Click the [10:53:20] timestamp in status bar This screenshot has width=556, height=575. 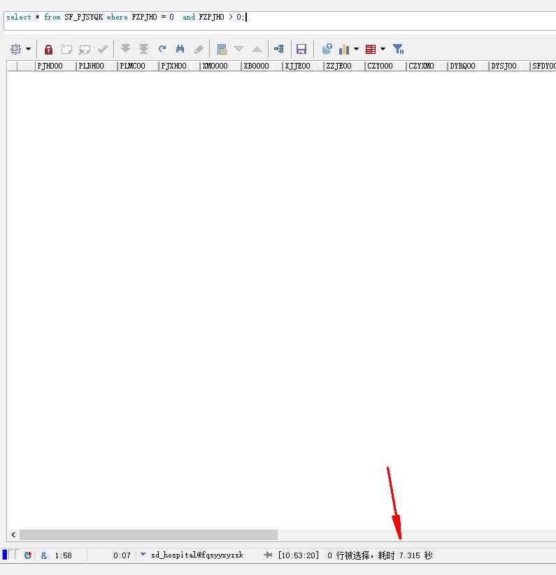click(299, 555)
